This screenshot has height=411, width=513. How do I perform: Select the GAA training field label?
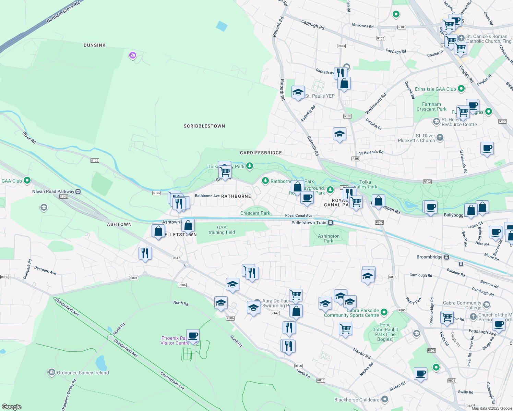222,230
